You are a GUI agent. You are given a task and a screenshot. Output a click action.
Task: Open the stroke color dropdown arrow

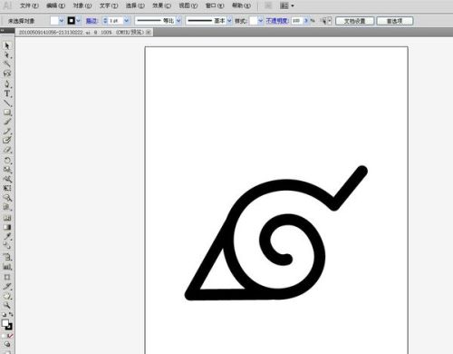79,21
